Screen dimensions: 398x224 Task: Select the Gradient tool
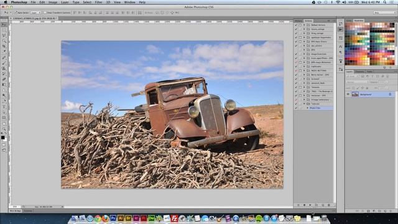tap(4, 85)
